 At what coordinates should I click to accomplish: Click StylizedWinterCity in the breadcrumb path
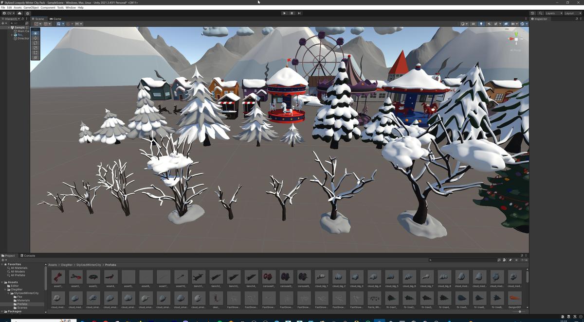pyautogui.click(x=89, y=265)
